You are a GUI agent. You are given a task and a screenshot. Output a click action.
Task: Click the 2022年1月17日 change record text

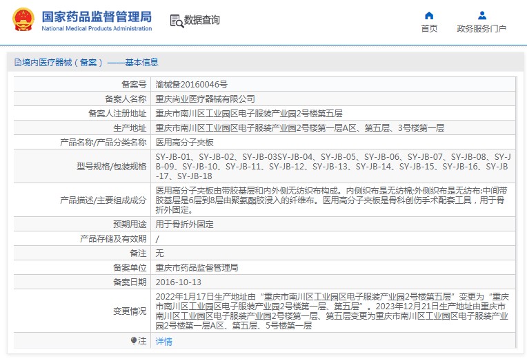click(x=332, y=311)
